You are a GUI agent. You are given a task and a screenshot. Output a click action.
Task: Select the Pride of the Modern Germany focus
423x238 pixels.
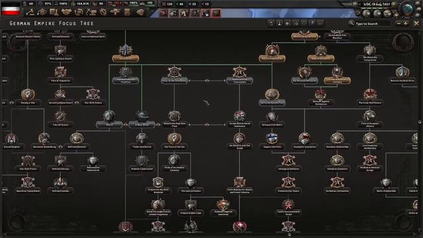[x=174, y=163]
